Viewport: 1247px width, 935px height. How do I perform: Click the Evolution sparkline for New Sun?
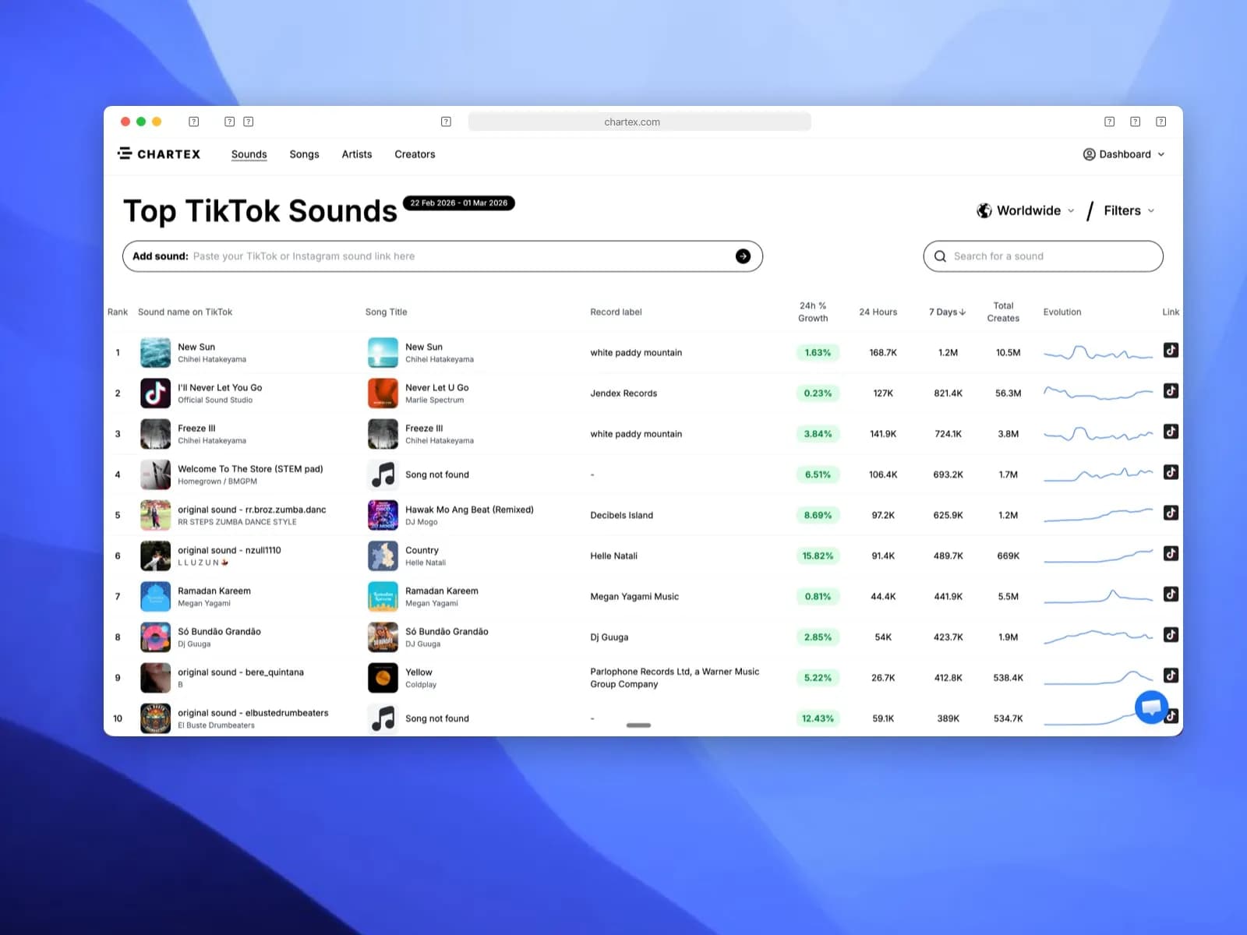[x=1097, y=351]
